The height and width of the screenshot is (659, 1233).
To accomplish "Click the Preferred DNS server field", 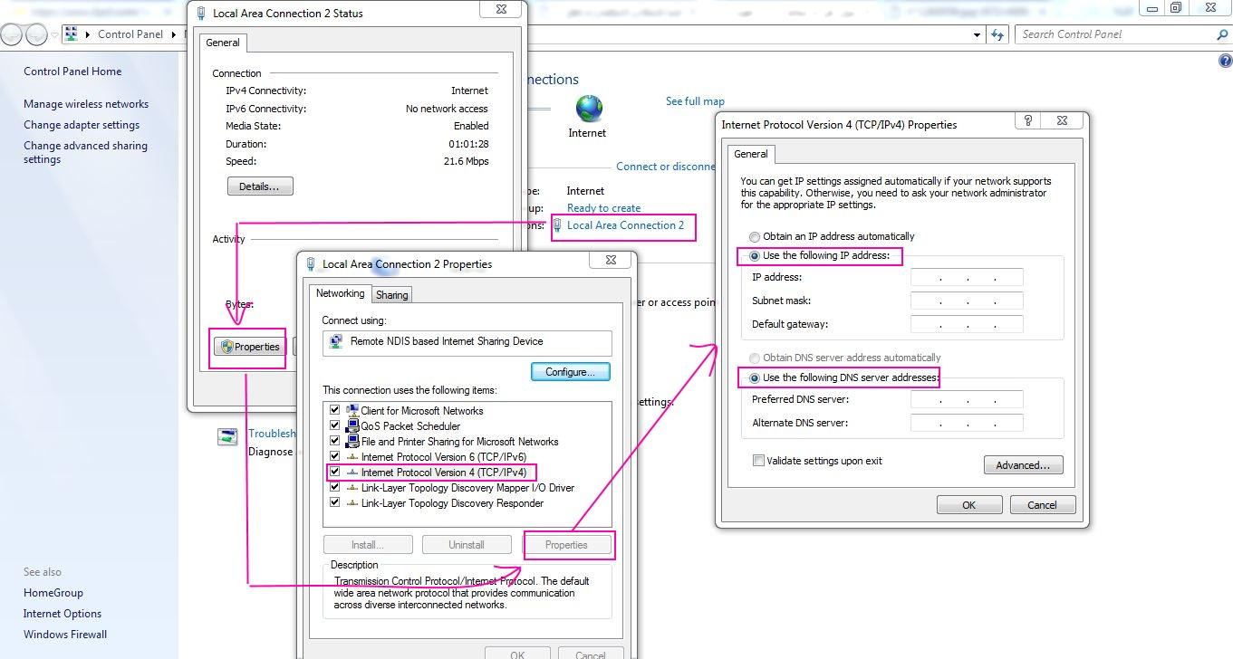I will pyautogui.click(x=967, y=399).
